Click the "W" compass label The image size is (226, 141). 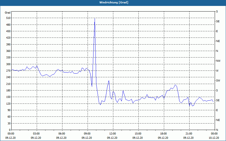pos(217,71)
